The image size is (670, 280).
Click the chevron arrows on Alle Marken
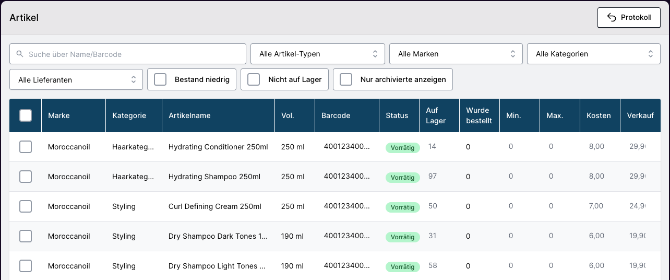coord(512,54)
